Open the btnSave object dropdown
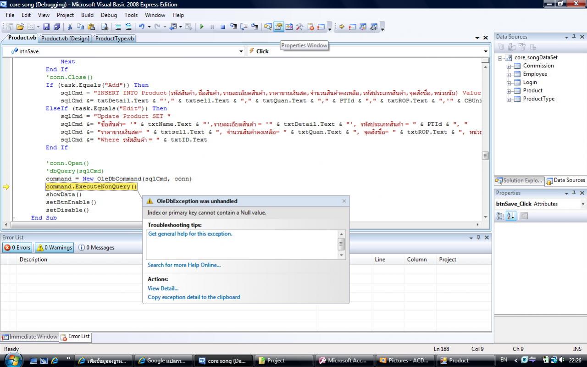The width and height of the screenshot is (587, 367). [x=241, y=51]
